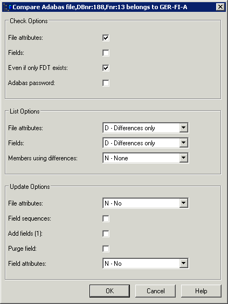Click the Adabas password label

pyautogui.click(x=31, y=83)
